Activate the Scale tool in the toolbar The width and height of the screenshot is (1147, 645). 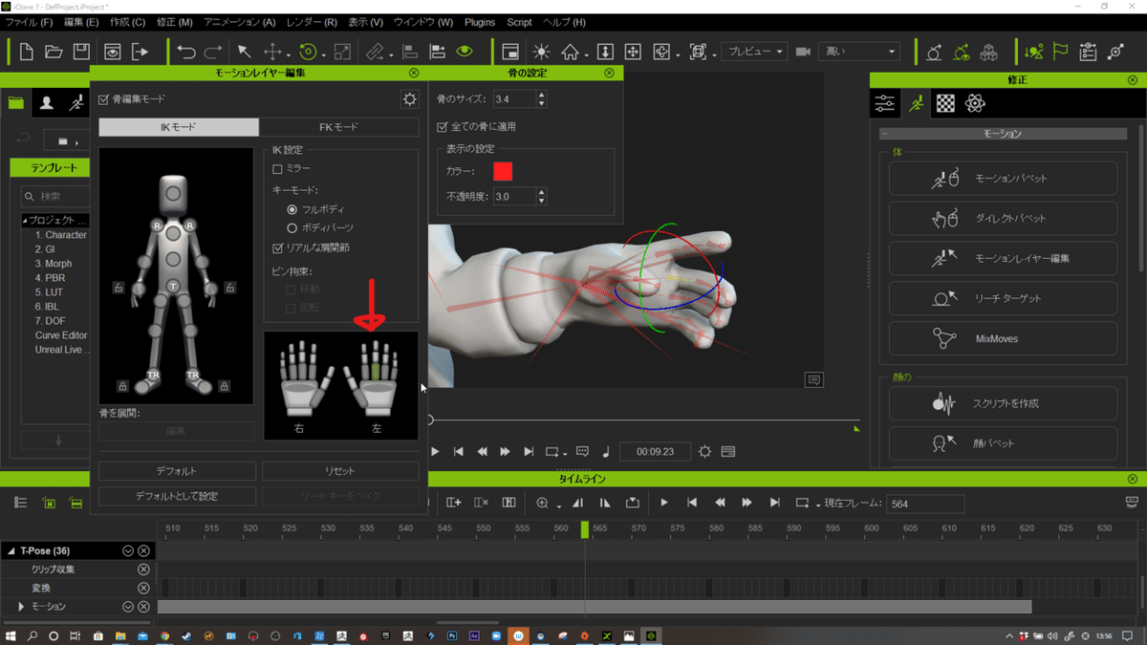[x=341, y=52]
